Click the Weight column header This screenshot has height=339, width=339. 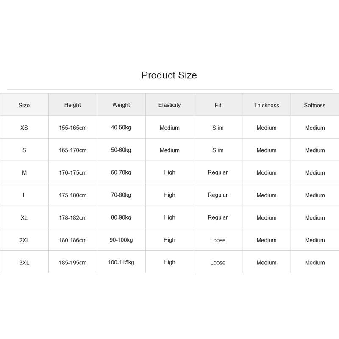[x=121, y=105]
